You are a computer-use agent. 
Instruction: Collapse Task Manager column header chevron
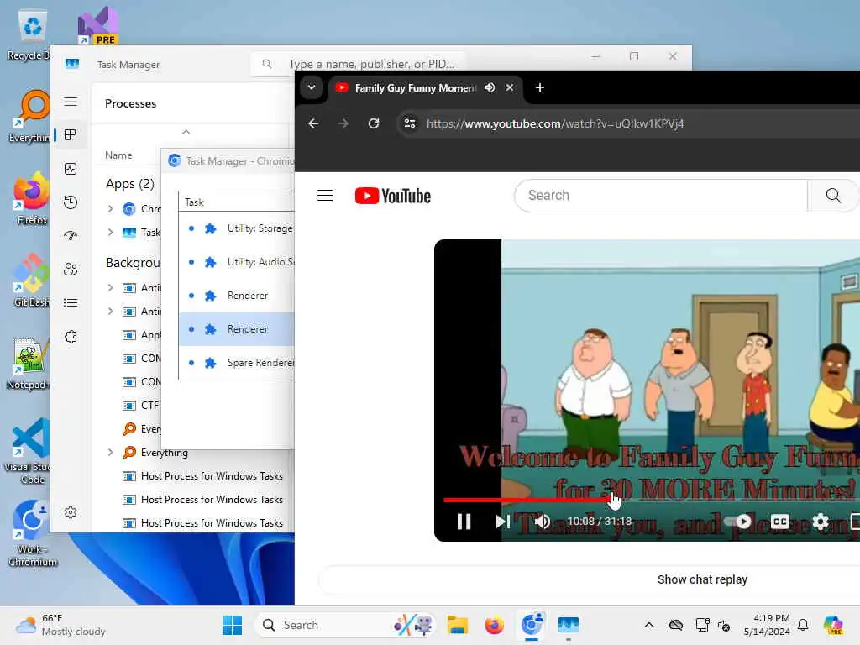coord(186,132)
